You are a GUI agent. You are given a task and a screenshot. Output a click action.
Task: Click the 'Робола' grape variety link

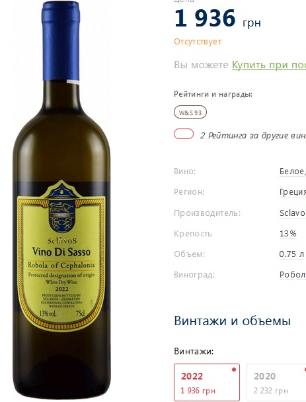(x=292, y=274)
